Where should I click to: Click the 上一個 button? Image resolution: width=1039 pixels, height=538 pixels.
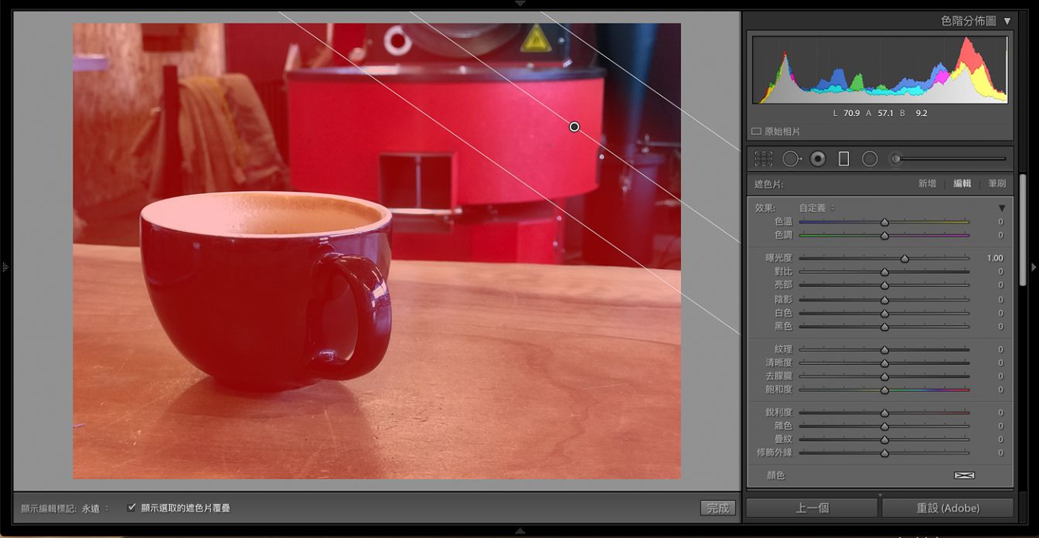812,508
